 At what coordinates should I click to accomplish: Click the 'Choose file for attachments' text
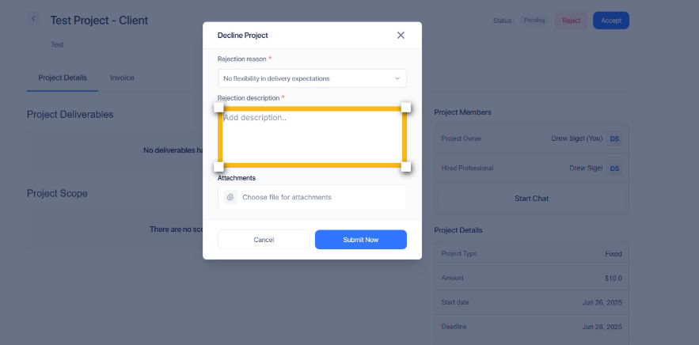point(287,197)
